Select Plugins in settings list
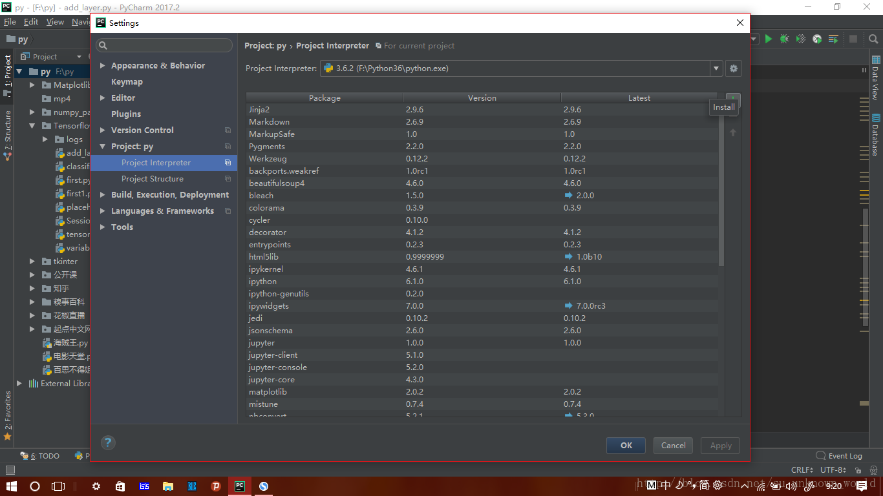883x496 pixels. [126, 114]
